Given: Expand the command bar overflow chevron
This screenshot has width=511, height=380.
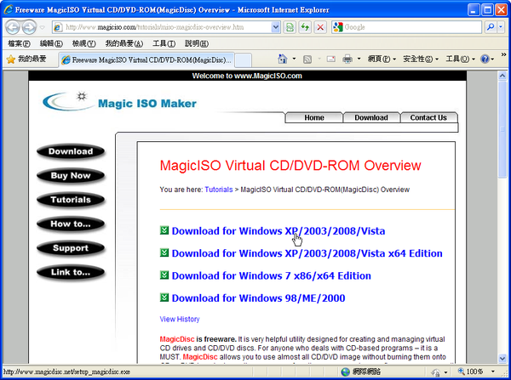Looking at the screenshot, I should [503, 54].
